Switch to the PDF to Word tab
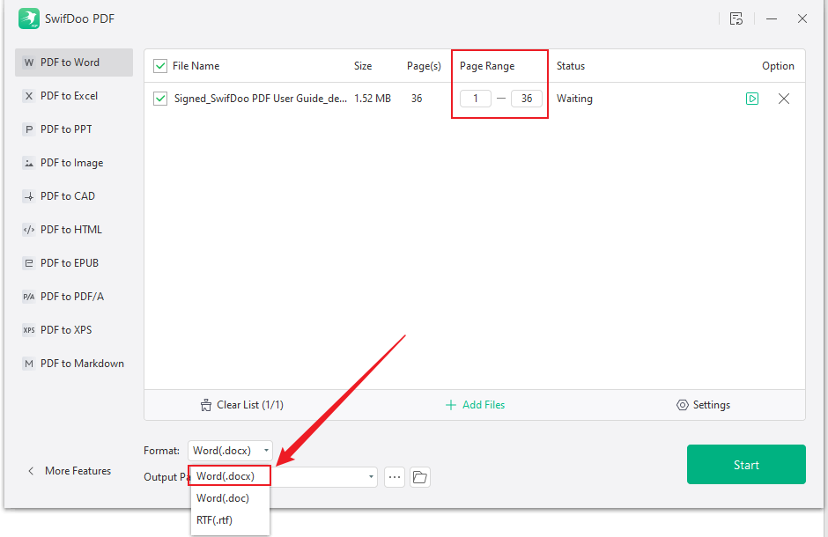The image size is (828, 537). pyautogui.click(x=74, y=63)
